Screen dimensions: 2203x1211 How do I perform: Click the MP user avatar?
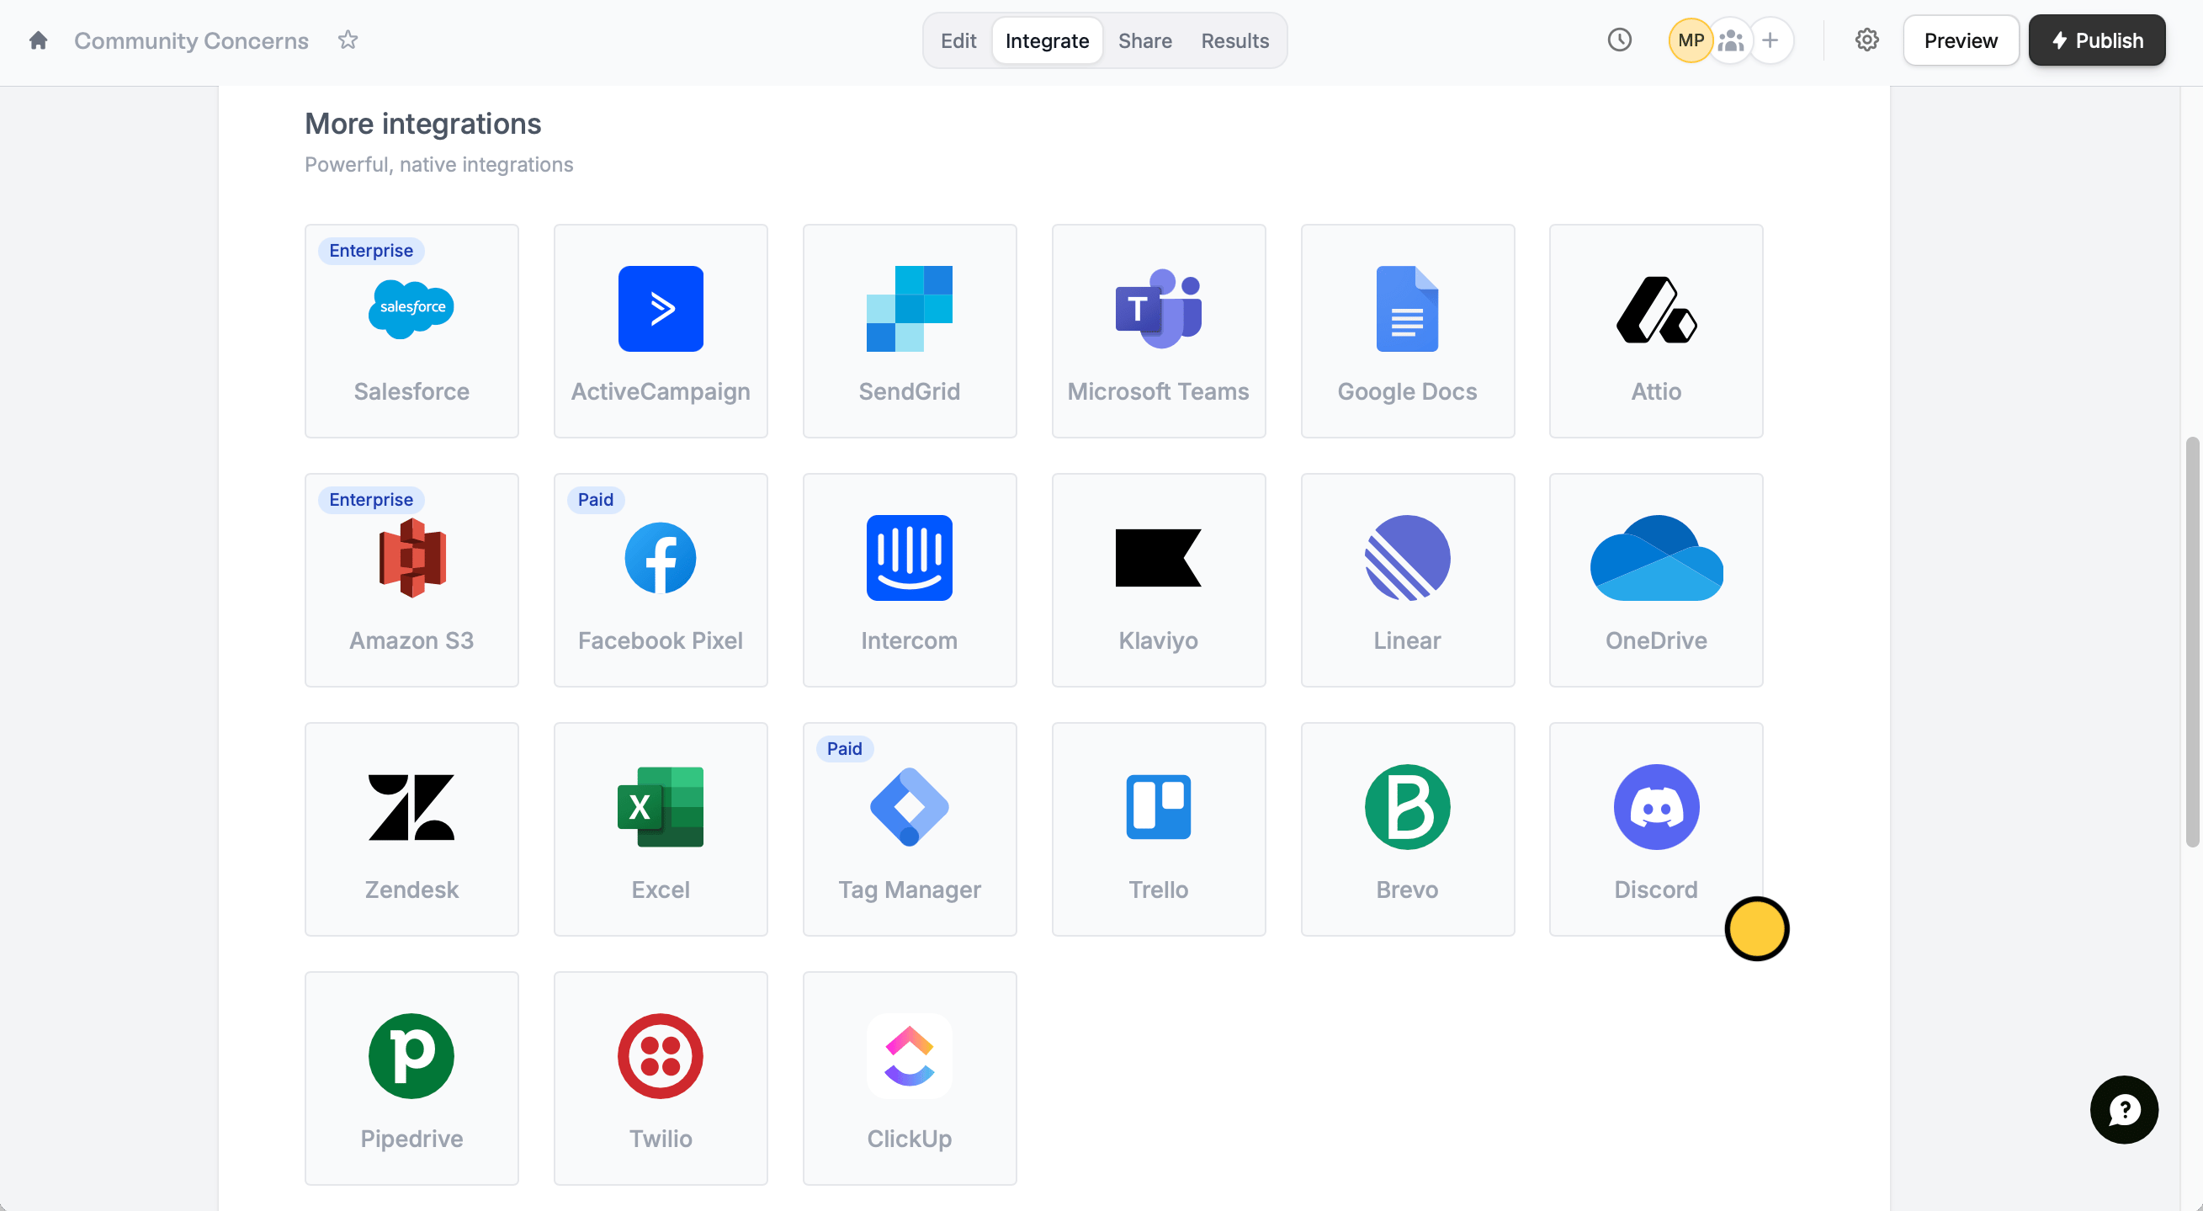(x=1690, y=40)
